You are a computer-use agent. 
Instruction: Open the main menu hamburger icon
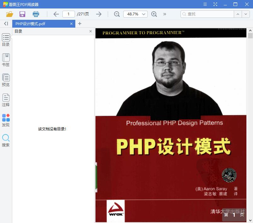coord(205,4)
